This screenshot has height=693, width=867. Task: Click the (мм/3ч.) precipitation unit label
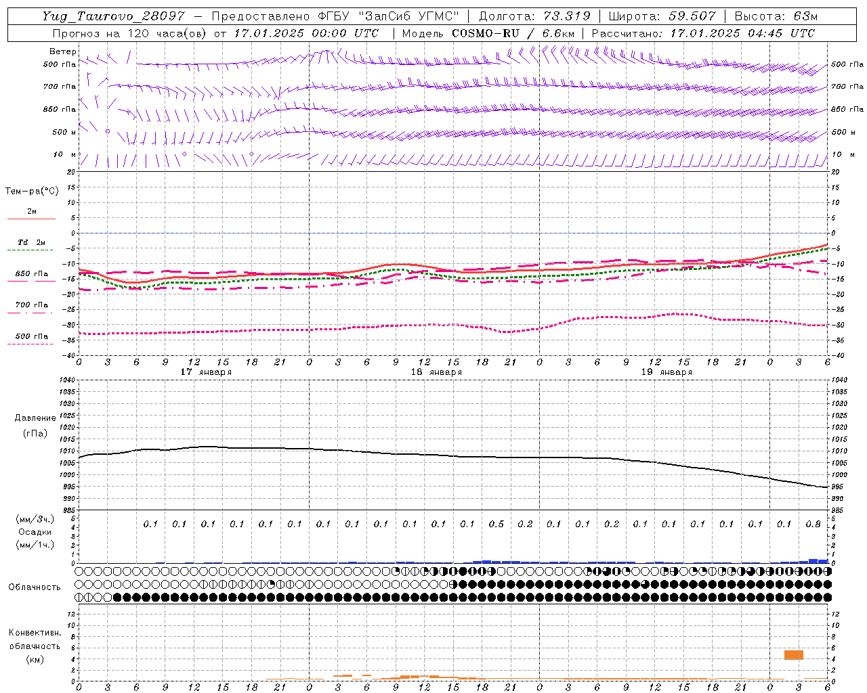tap(35, 519)
